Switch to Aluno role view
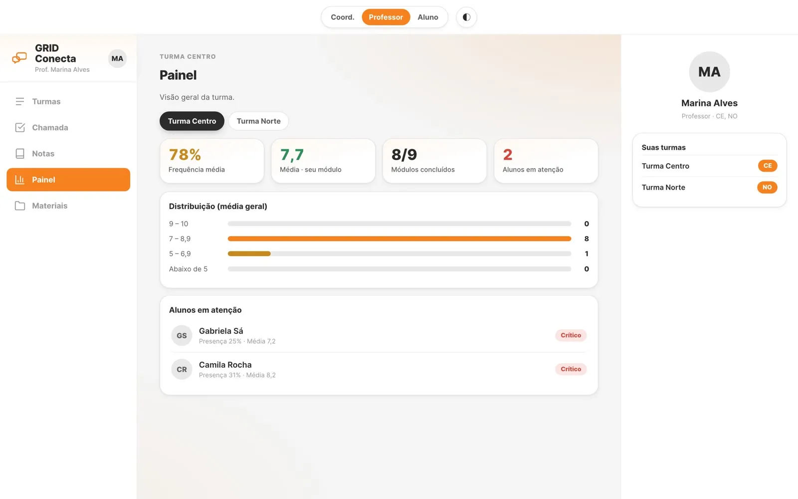Viewport: 798px width, 499px height. (x=428, y=17)
